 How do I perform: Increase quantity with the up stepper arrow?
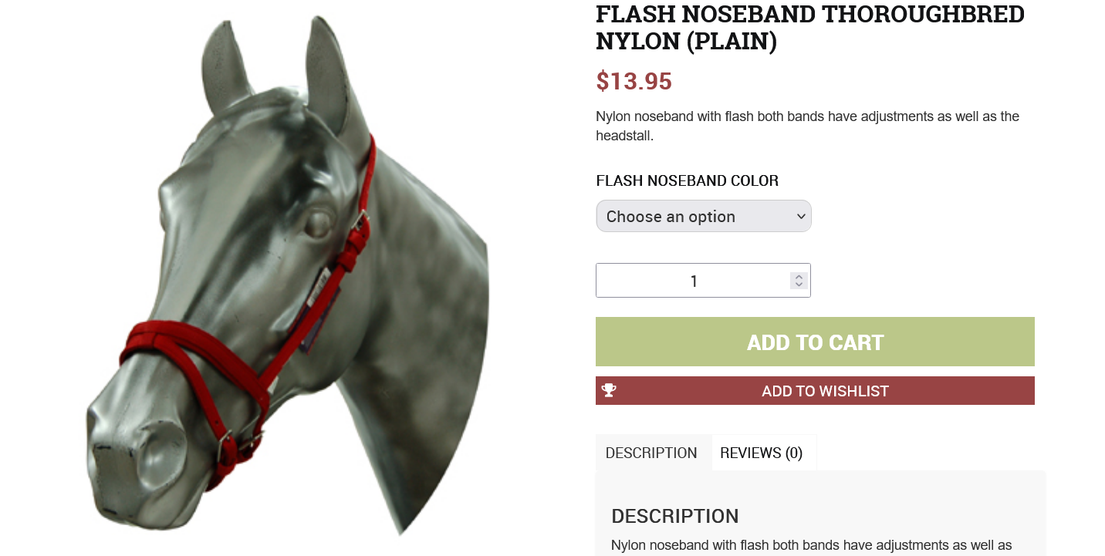(x=799, y=276)
